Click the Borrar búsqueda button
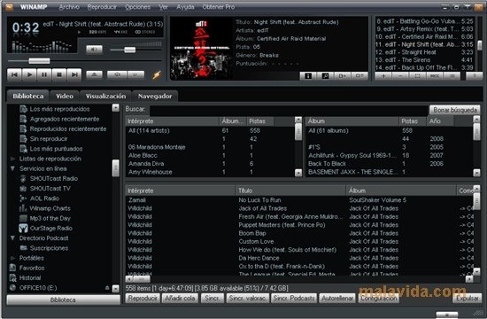The width and height of the screenshot is (487, 319). point(455,110)
